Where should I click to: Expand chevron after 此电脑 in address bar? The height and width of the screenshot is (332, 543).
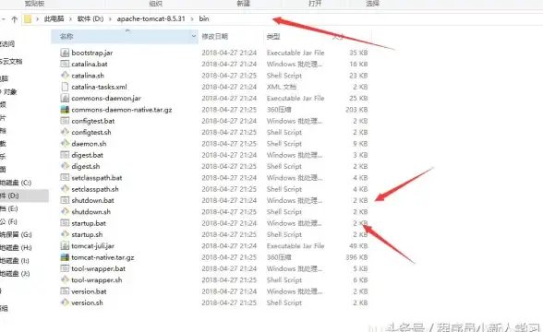[x=70, y=19]
